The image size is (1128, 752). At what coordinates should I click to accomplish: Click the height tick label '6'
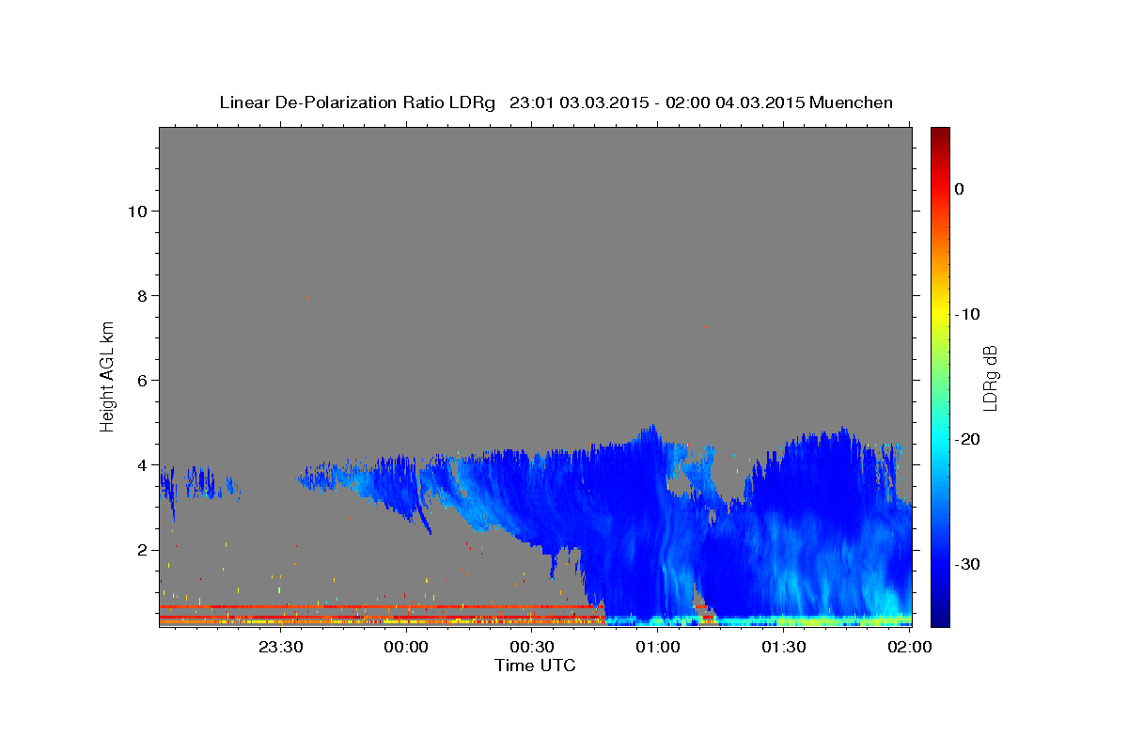tap(140, 380)
